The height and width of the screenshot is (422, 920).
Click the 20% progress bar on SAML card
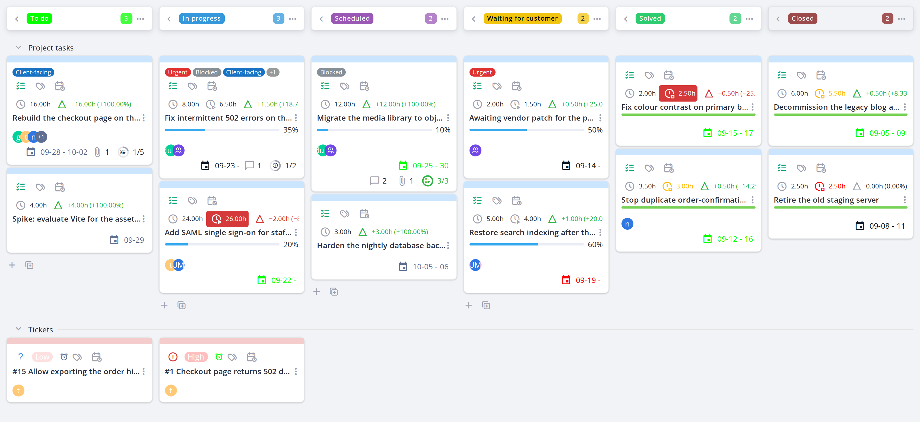tap(222, 244)
